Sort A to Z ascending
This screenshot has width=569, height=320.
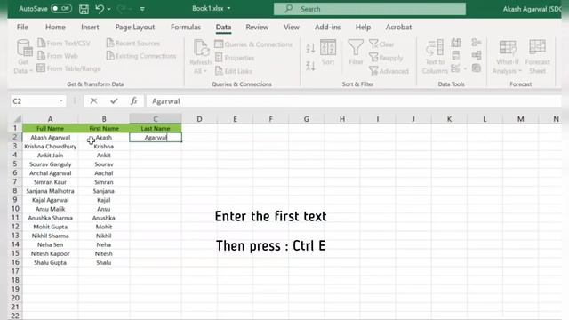coord(310,48)
